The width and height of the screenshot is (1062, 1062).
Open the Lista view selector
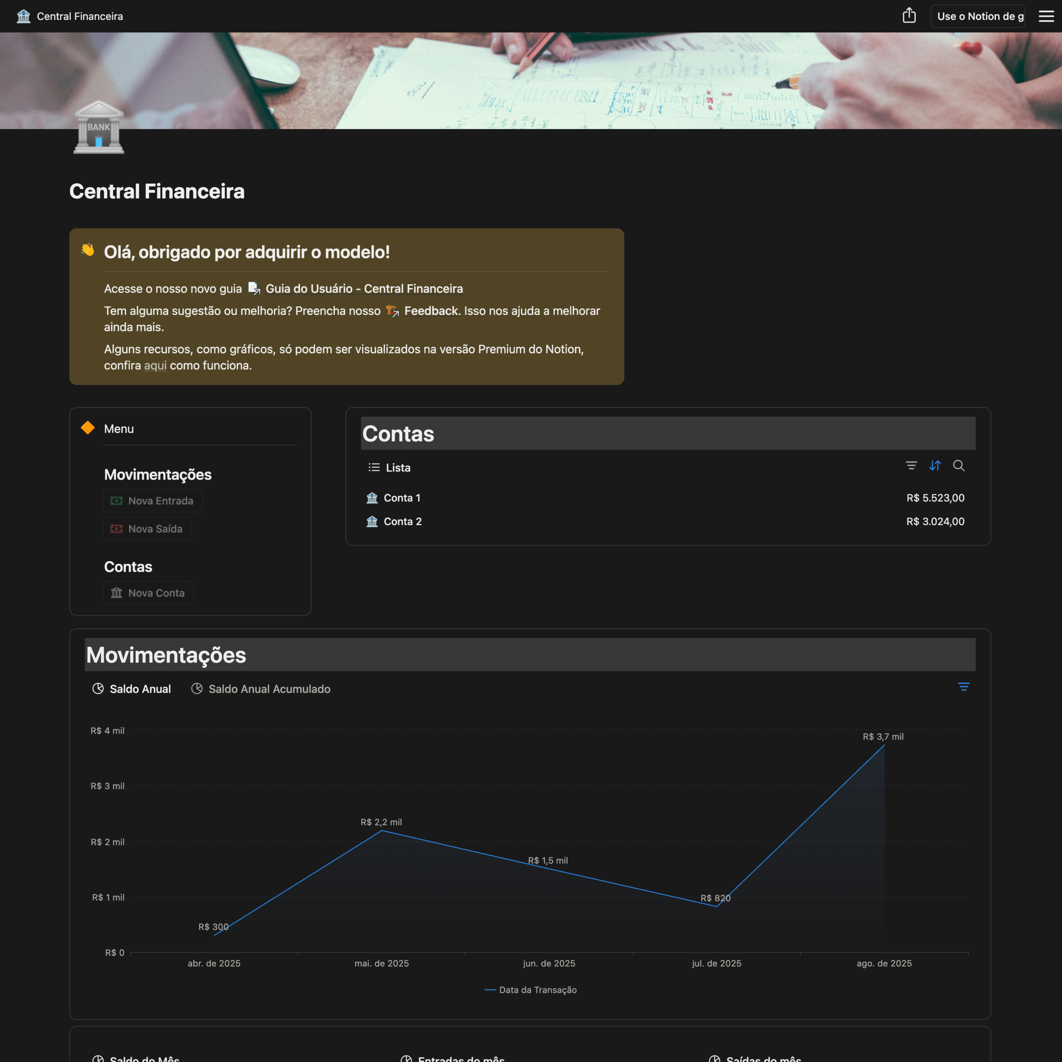pos(389,467)
